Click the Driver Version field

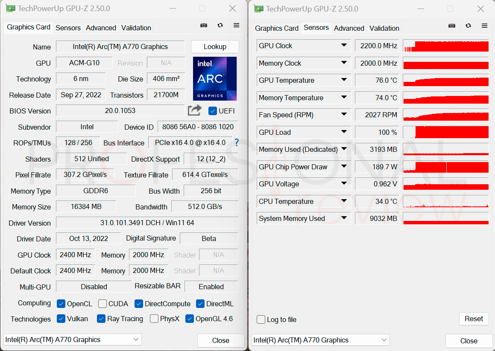(x=147, y=223)
